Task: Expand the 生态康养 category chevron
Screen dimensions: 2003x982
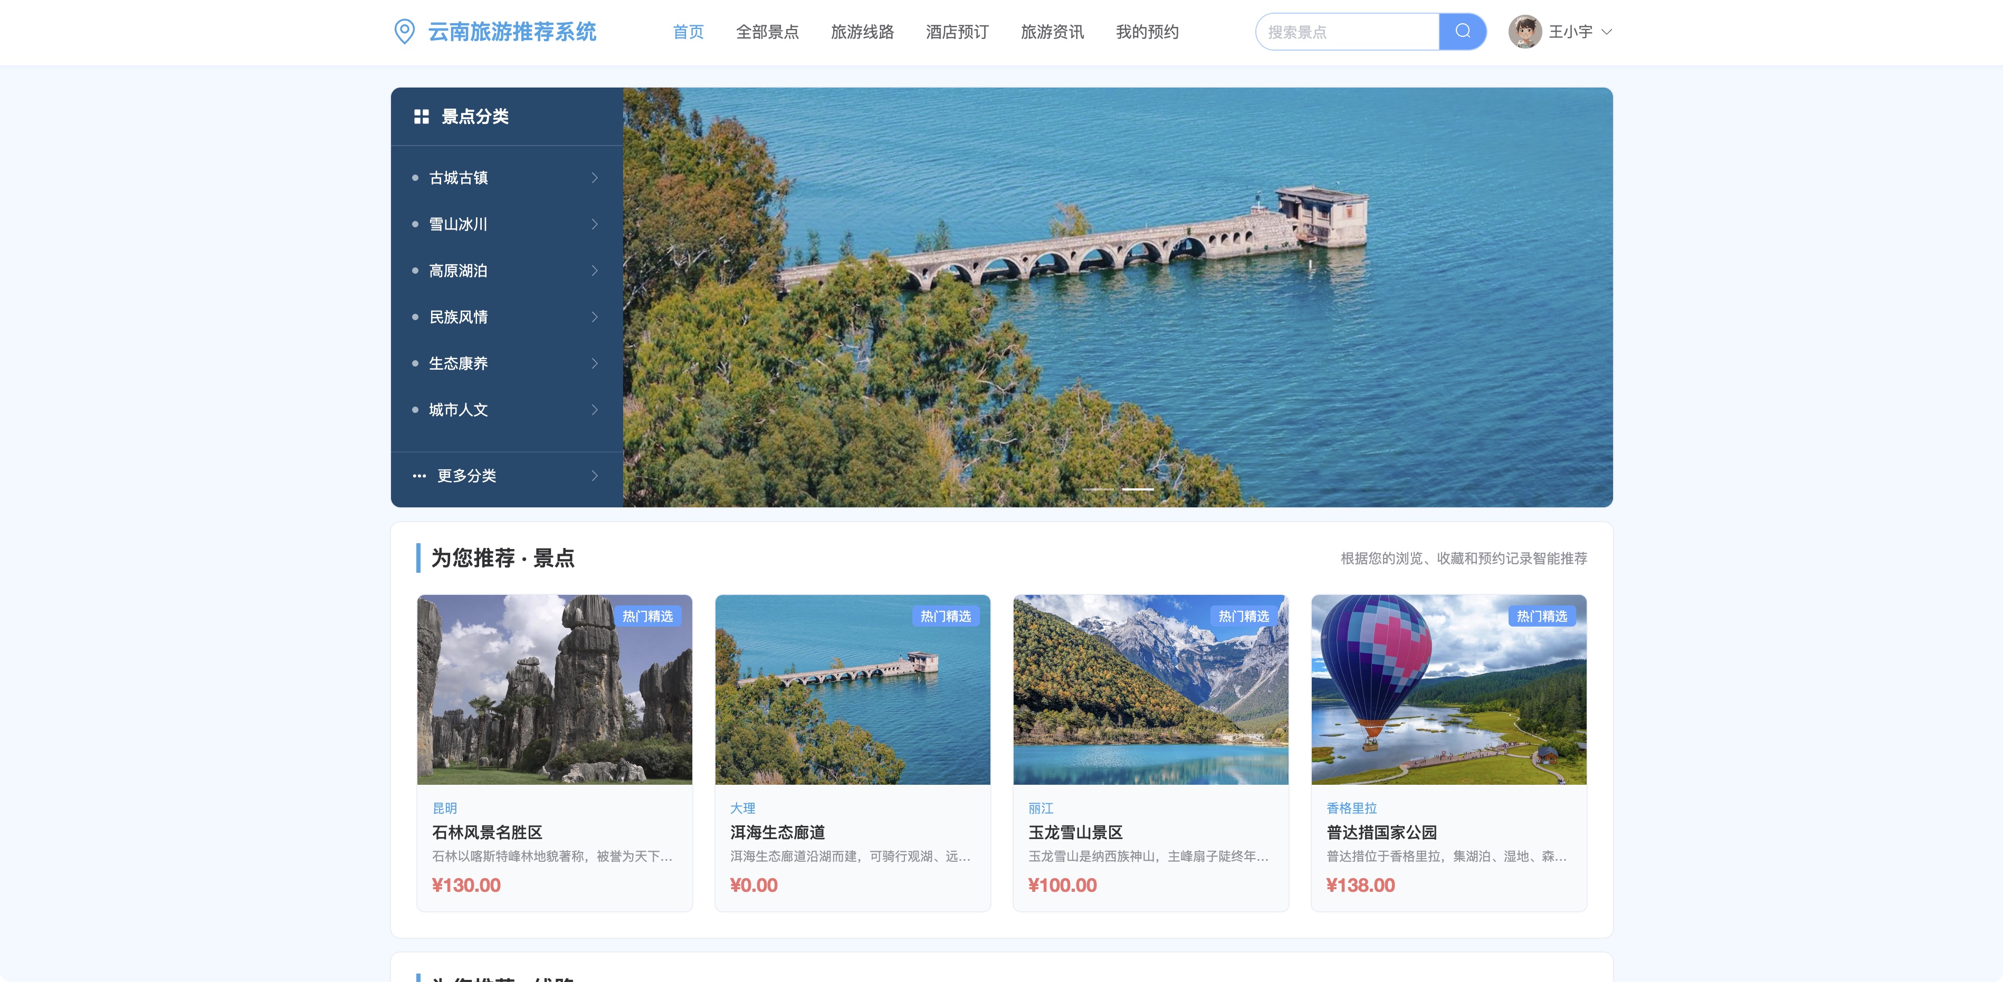Action: 595,363
